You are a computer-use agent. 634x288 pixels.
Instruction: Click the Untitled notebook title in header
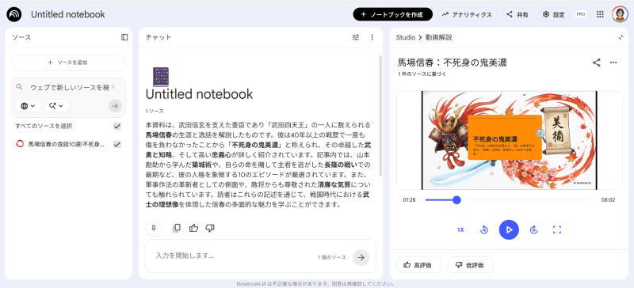coord(68,14)
